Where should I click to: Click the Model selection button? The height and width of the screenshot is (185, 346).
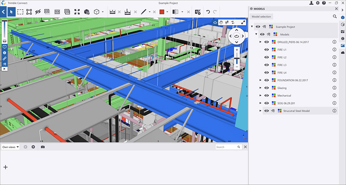(261, 17)
